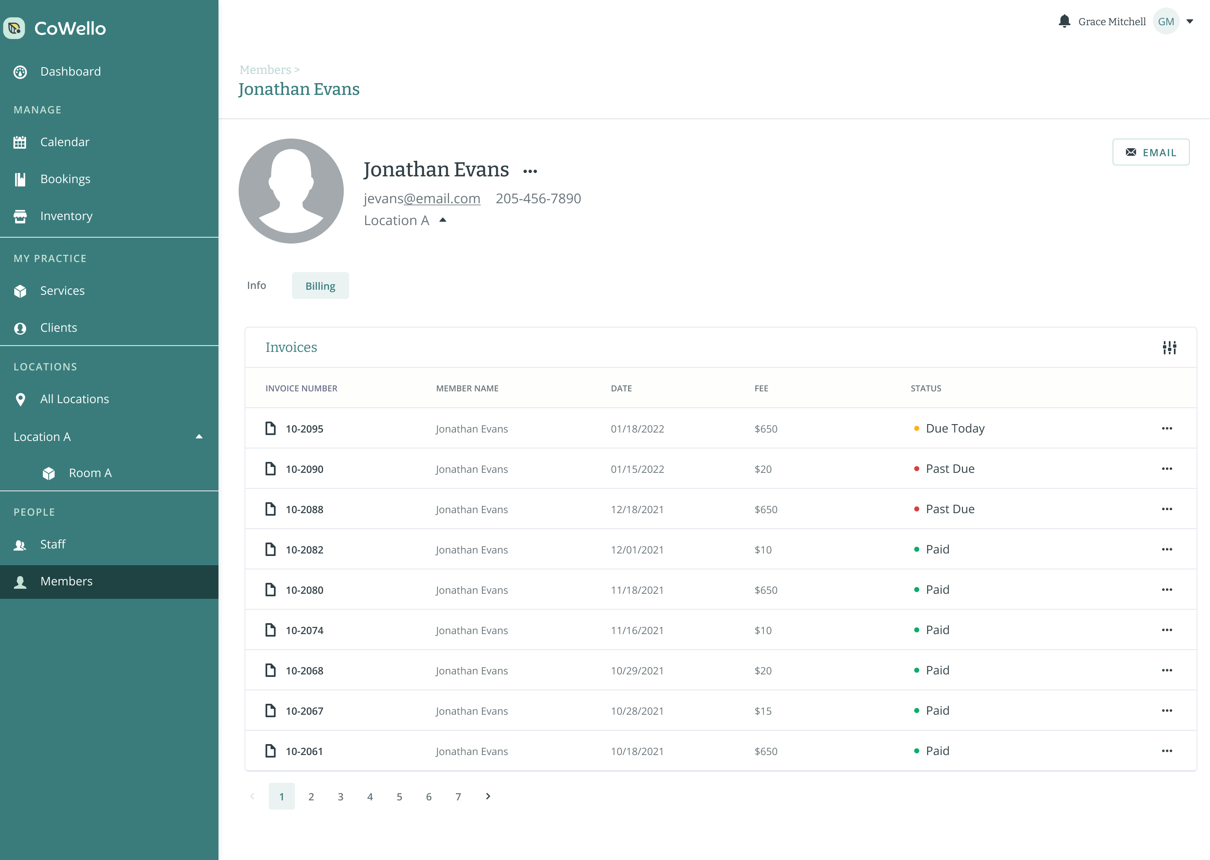1210x860 pixels.
Task: Open Members breadcrumb link
Action: [x=265, y=70]
